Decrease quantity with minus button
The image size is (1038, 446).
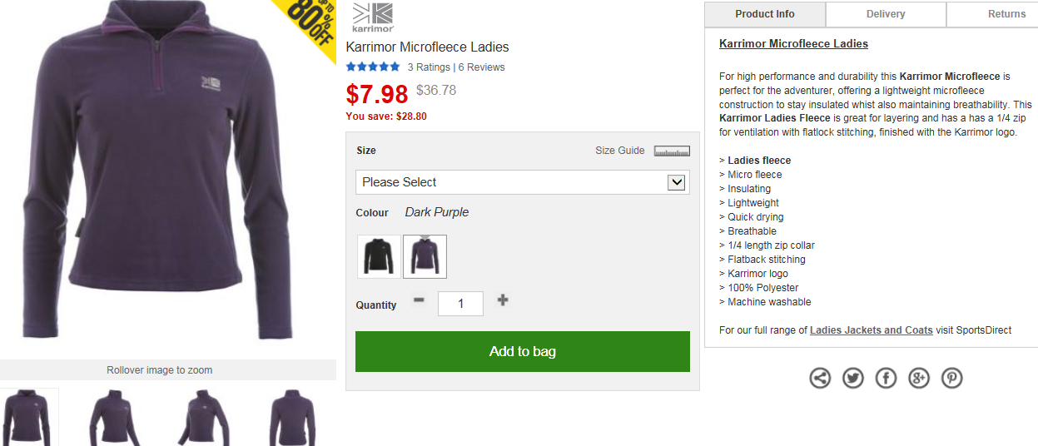pyautogui.click(x=419, y=300)
